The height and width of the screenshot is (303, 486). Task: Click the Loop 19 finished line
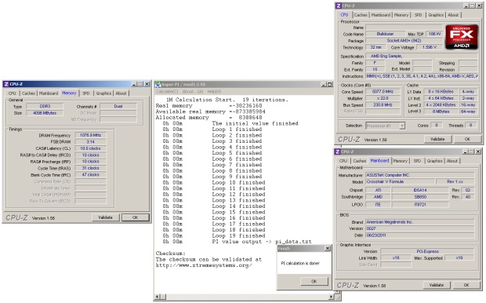pos(214,235)
